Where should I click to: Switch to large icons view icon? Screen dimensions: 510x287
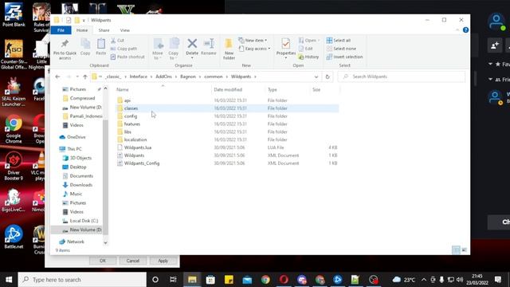464,250
